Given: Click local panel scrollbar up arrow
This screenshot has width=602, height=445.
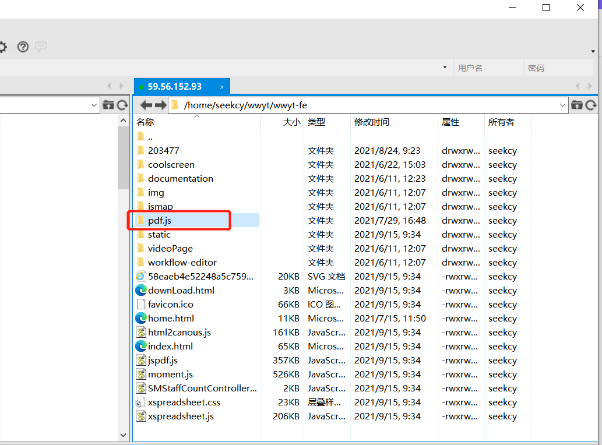Looking at the screenshot, I should pos(123,121).
